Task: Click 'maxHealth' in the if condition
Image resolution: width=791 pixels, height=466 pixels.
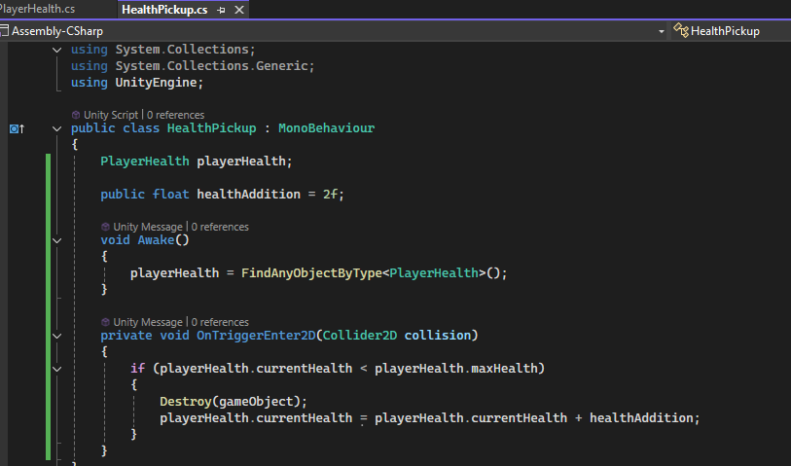Action: (504, 368)
